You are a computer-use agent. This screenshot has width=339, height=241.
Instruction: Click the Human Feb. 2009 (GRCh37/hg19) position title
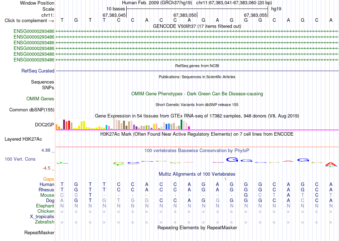tap(157, 3)
